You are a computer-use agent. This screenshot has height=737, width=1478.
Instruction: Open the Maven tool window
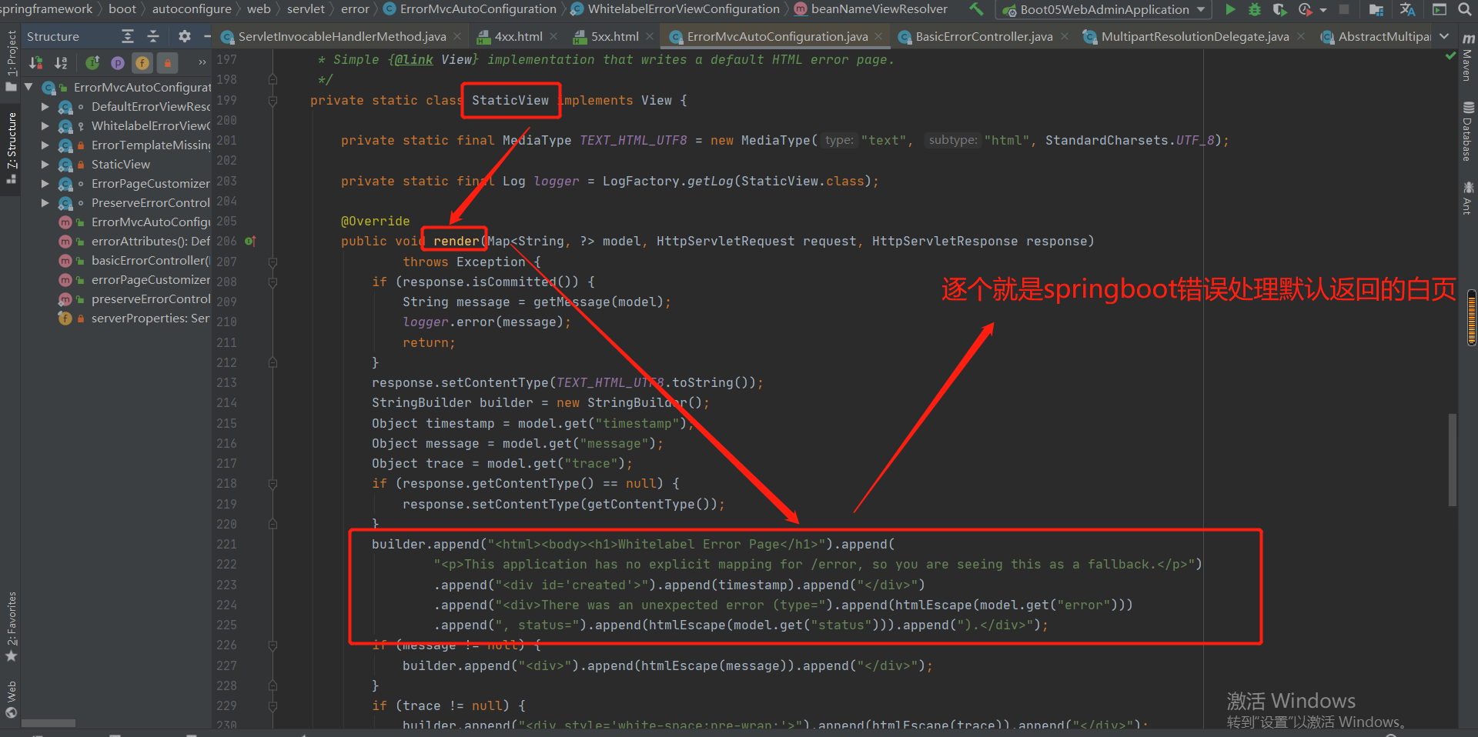1467,58
